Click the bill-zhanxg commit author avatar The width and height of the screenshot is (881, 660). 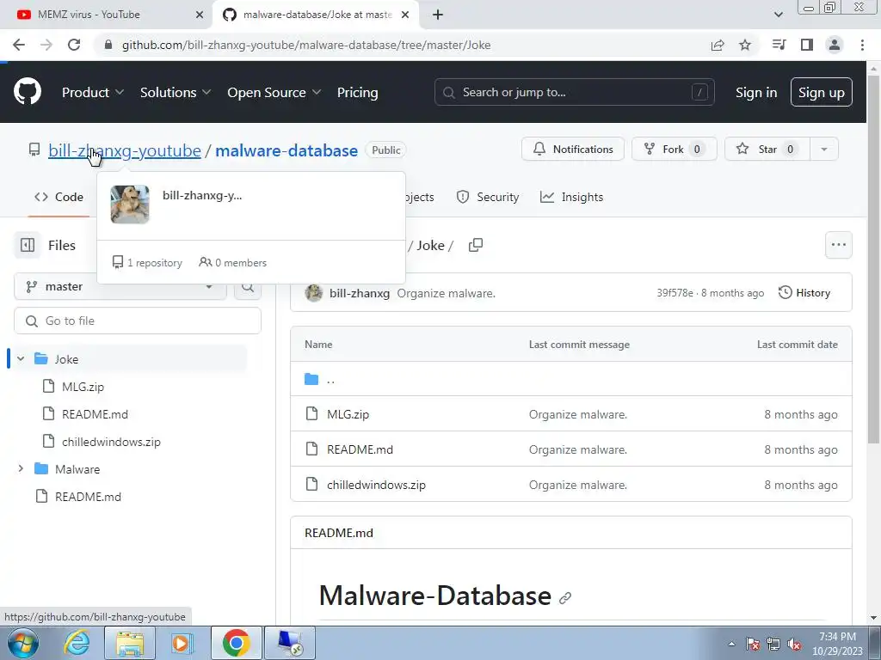coord(313,293)
